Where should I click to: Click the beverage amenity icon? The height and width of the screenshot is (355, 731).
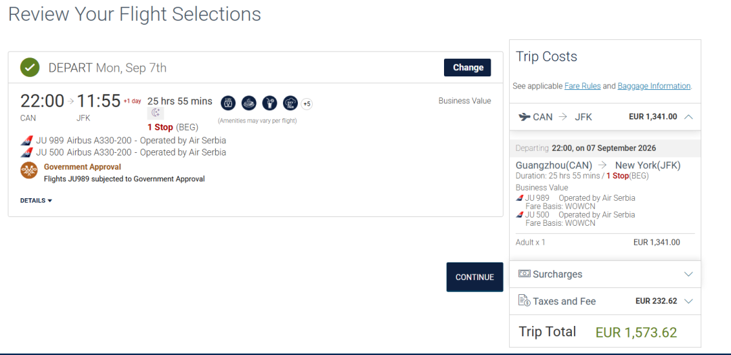pos(269,103)
